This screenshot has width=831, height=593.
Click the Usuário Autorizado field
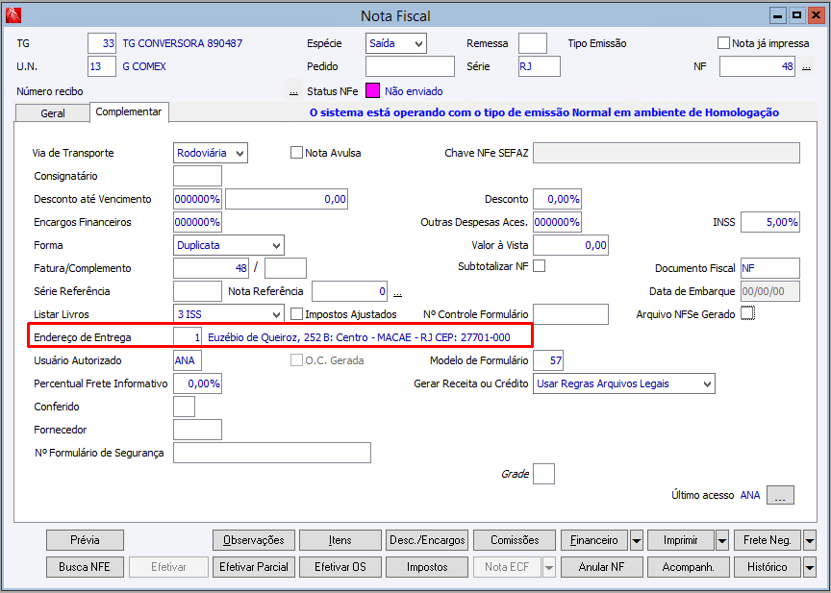tap(188, 360)
